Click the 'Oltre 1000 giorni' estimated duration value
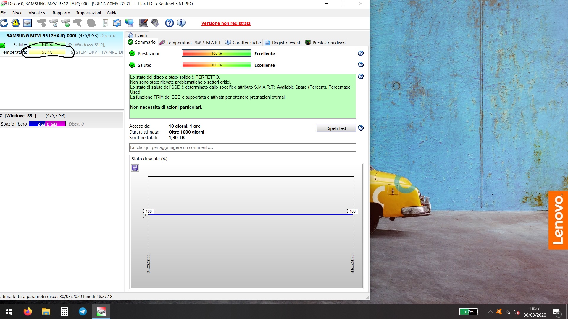 click(x=186, y=132)
